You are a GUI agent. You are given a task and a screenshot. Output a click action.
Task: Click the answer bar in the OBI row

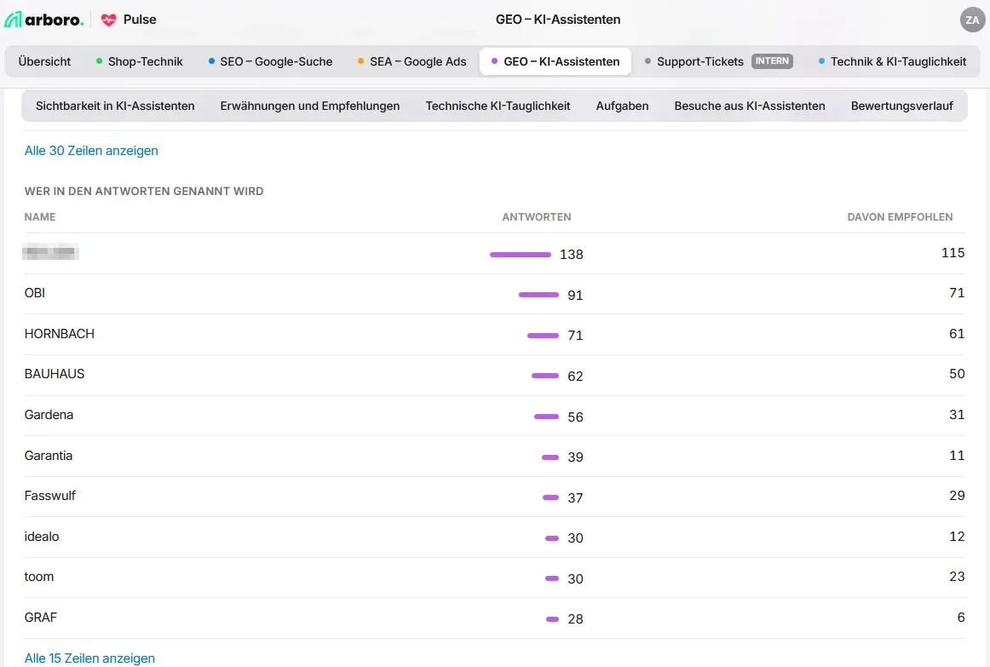[x=538, y=295]
